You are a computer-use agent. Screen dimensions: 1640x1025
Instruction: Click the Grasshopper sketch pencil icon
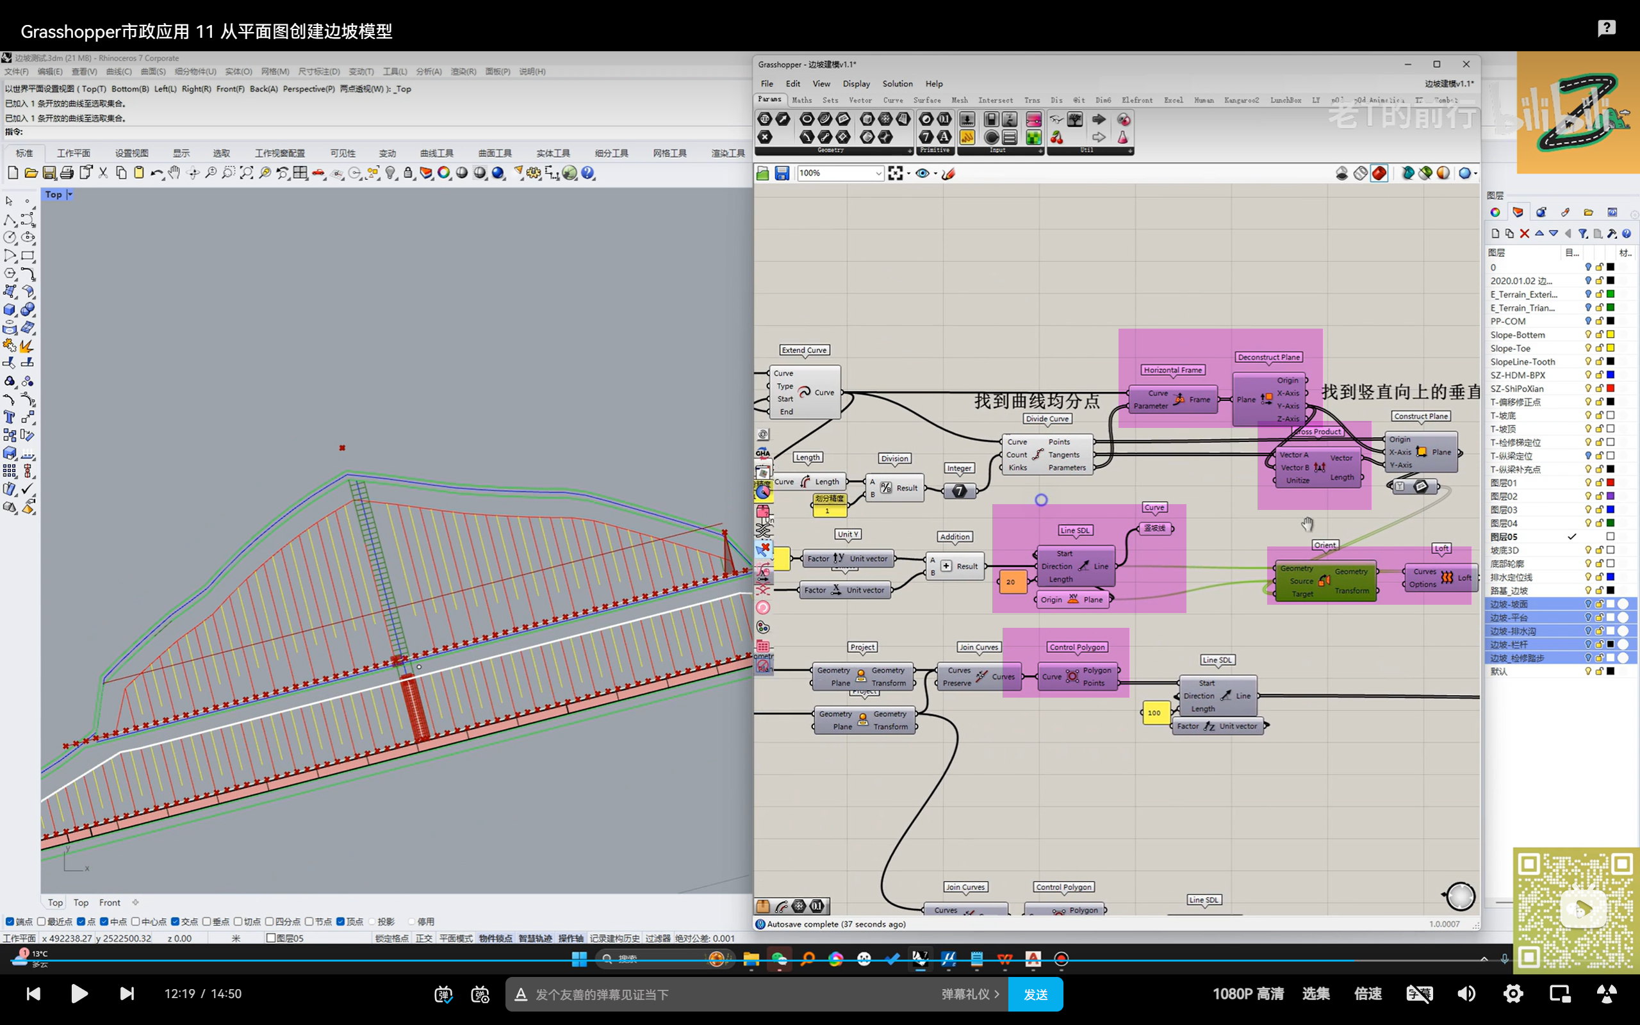pos(948,174)
